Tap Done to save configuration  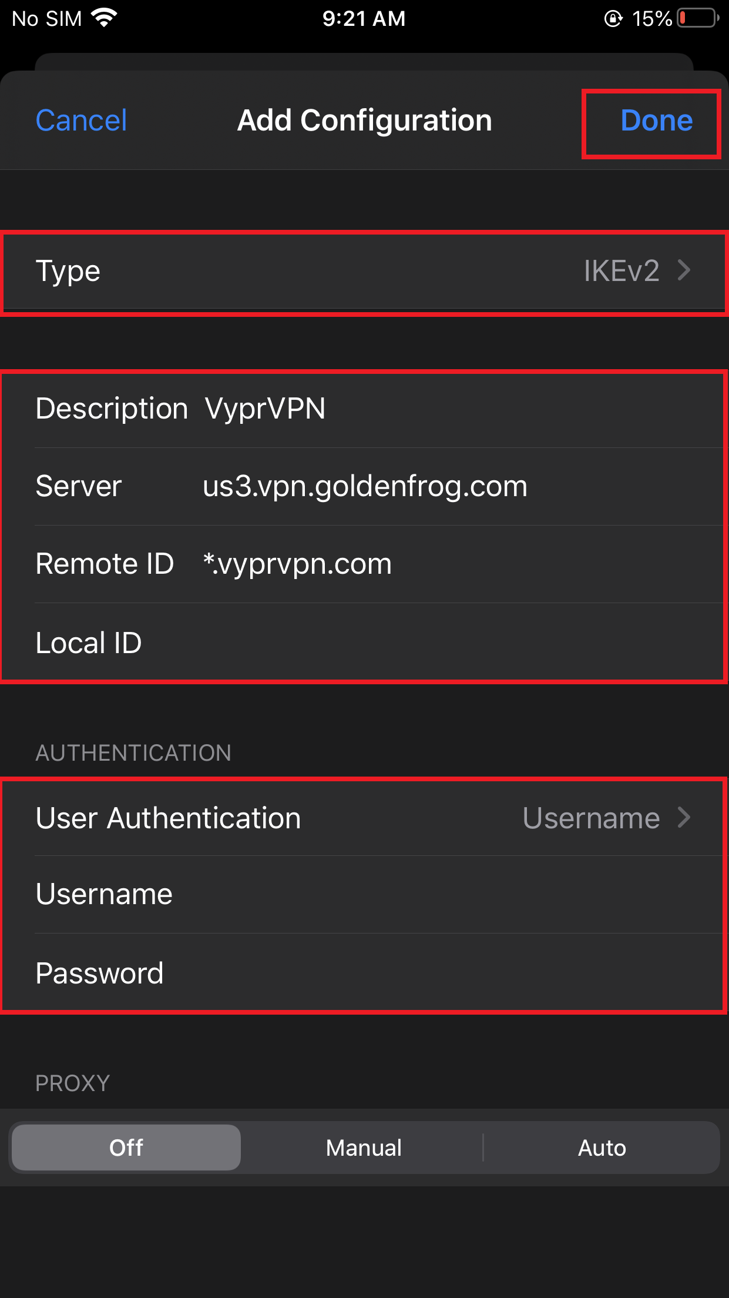(x=656, y=121)
